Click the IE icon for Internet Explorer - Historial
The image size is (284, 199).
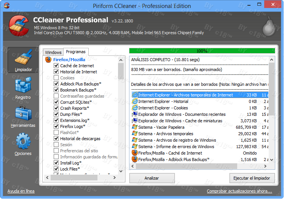click(135, 101)
